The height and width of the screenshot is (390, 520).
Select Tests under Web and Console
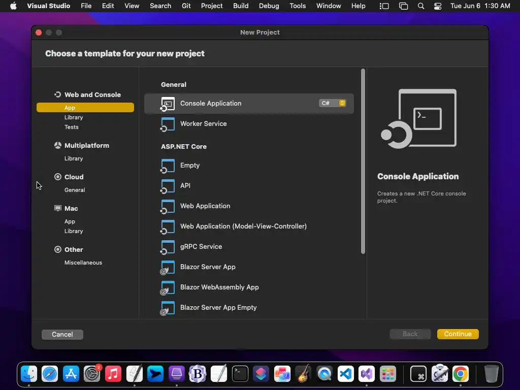[71, 127]
